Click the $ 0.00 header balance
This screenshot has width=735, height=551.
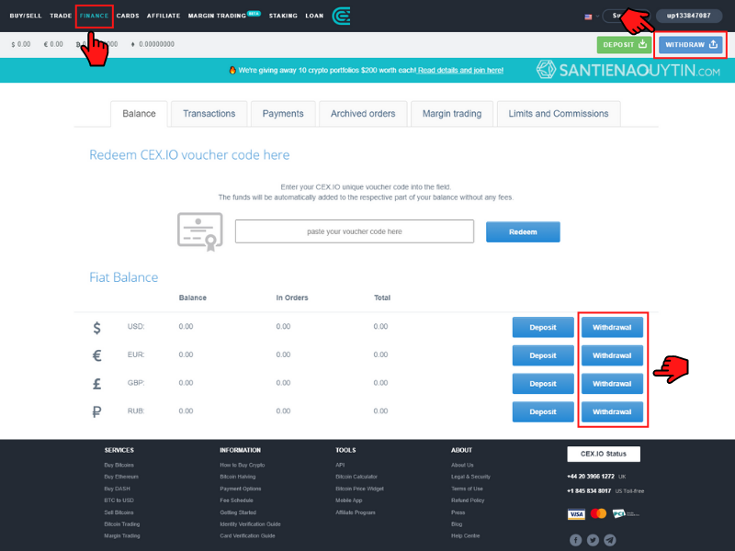[x=21, y=44]
